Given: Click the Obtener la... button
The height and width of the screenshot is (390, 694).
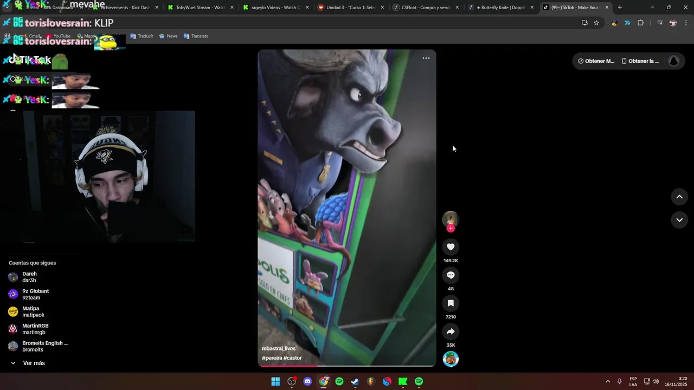Looking at the screenshot, I should click(x=640, y=61).
